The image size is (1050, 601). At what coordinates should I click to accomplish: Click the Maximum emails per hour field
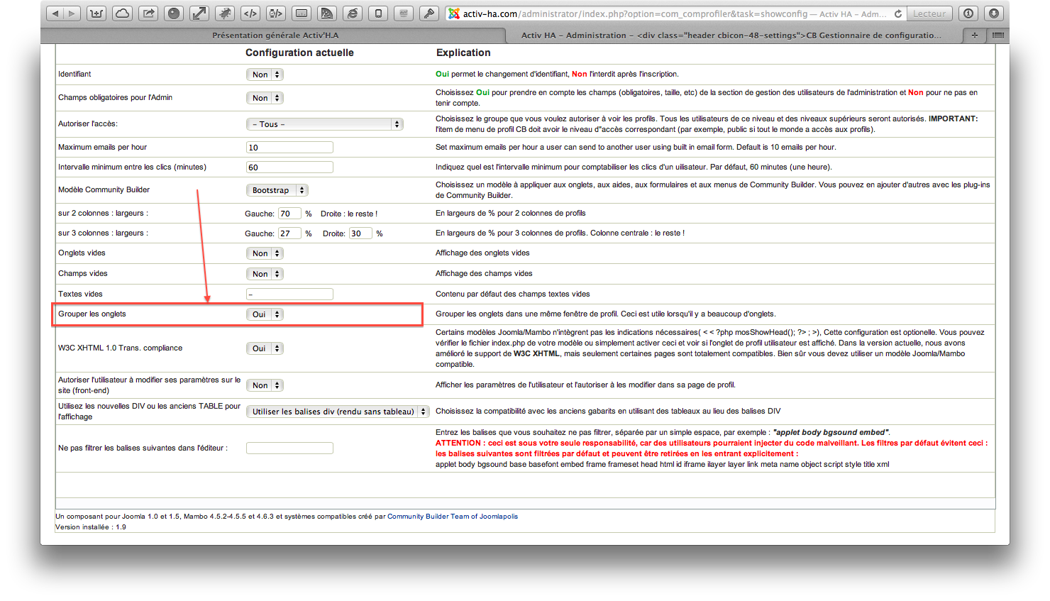click(x=289, y=148)
